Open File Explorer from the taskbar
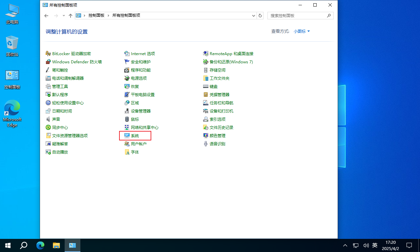The image size is (420, 252). click(x=56, y=245)
